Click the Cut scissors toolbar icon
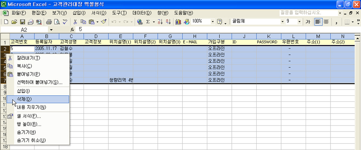The width and height of the screenshot is (361, 150). coord(75,22)
